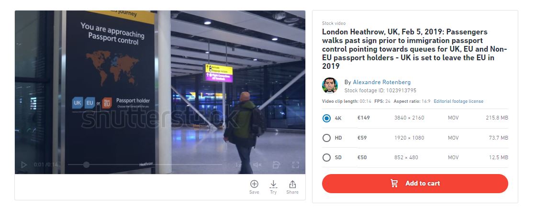Share the video using the Share icon
This screenshot has width=536, height=208.
[292, 184]
